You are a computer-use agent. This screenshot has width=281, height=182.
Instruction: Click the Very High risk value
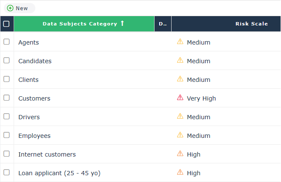(201, 98)
